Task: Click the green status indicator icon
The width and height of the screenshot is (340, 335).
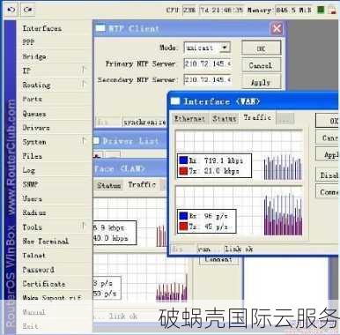Action: (321, 10)
